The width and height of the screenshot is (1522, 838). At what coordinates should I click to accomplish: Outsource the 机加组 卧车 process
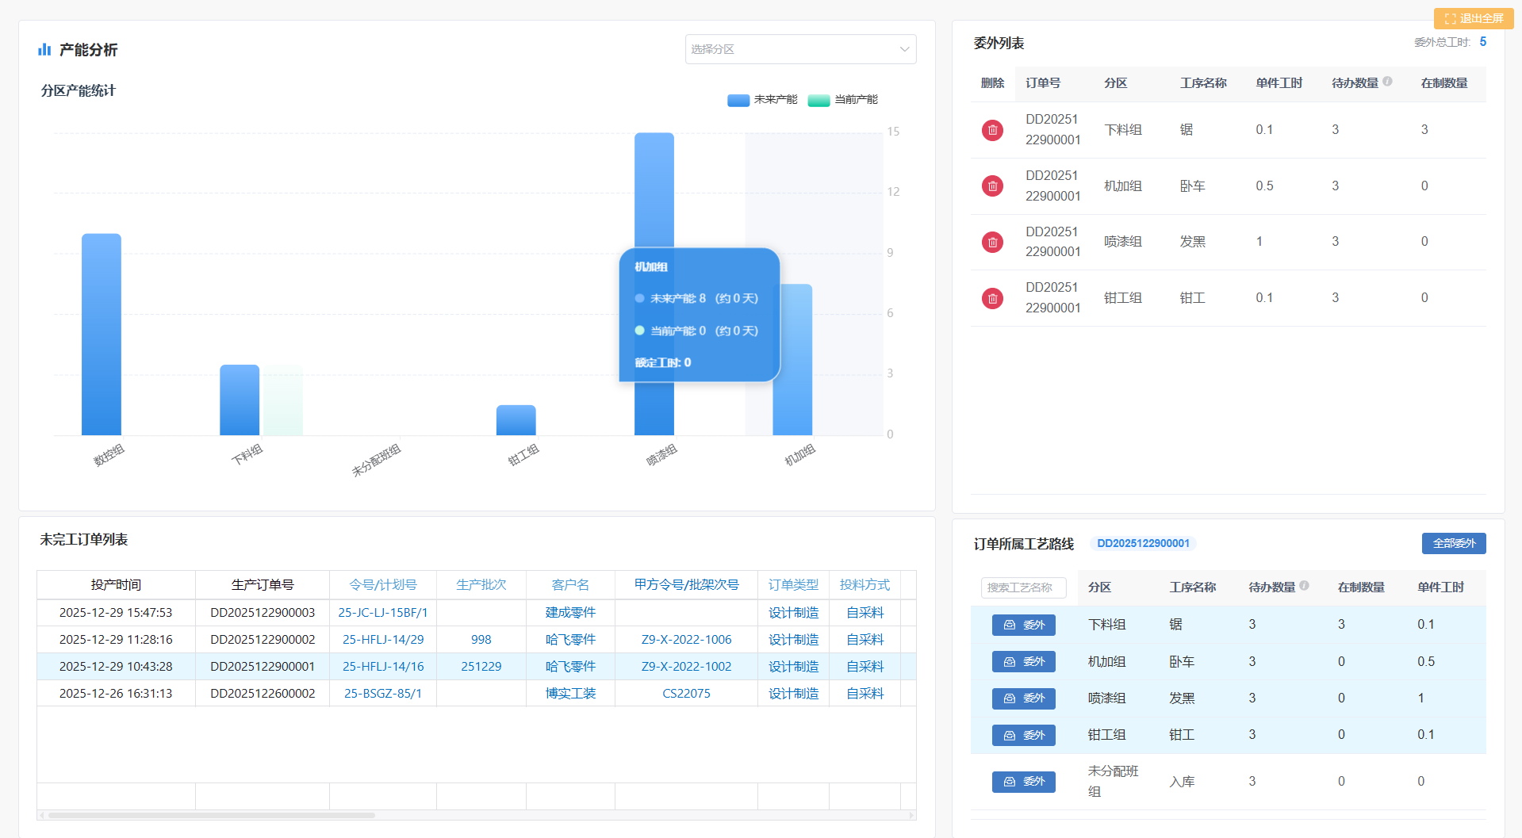pos(1023,662)
